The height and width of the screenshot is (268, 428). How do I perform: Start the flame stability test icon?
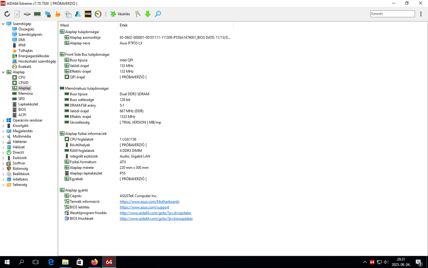pos(58,14)
